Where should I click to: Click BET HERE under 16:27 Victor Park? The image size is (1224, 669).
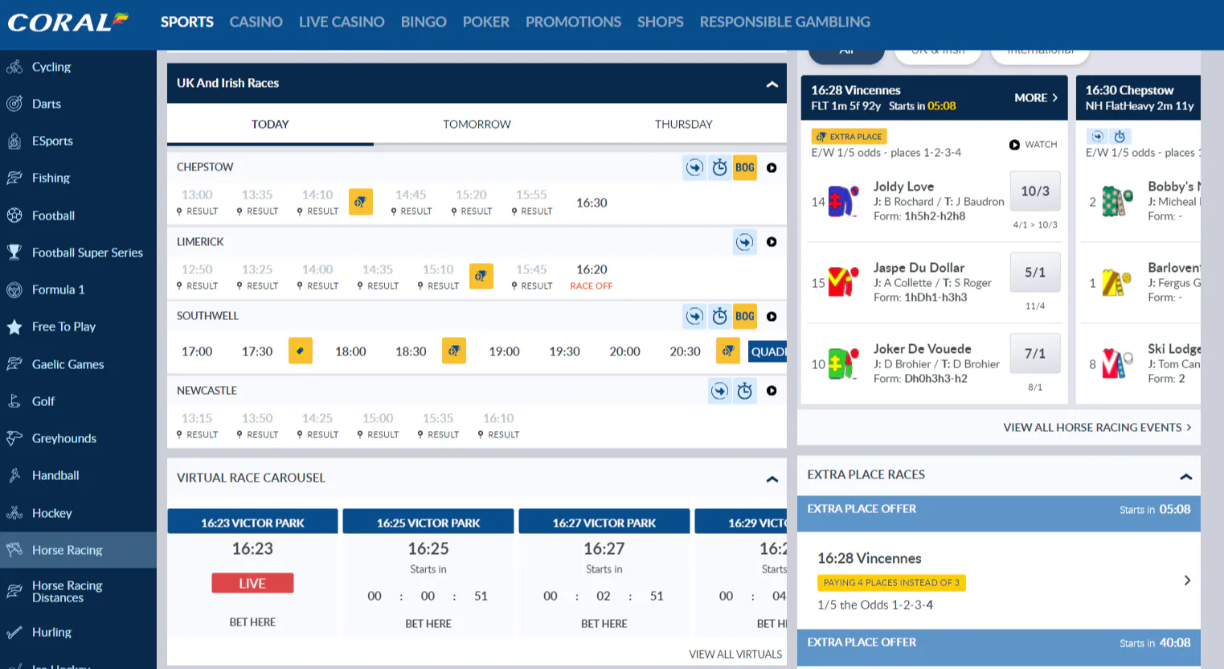coord(604,624)
